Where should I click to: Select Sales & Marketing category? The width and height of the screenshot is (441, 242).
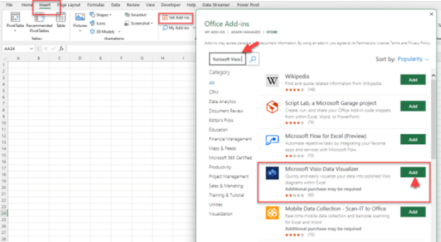point(226,186)
